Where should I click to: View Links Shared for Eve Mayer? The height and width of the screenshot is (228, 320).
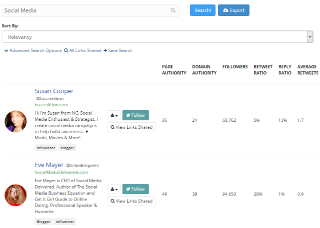pyautogui.click(x=131, y=201)
